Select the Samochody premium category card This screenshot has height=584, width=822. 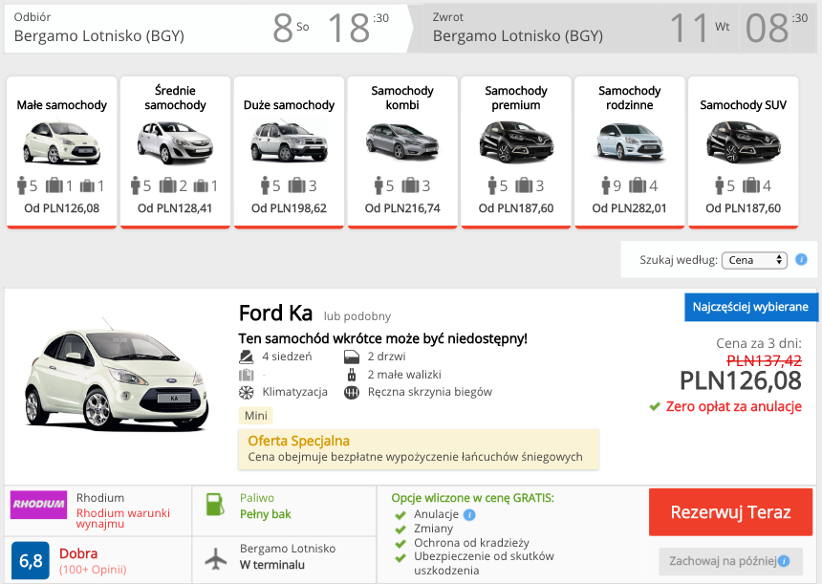click(516, 153)
